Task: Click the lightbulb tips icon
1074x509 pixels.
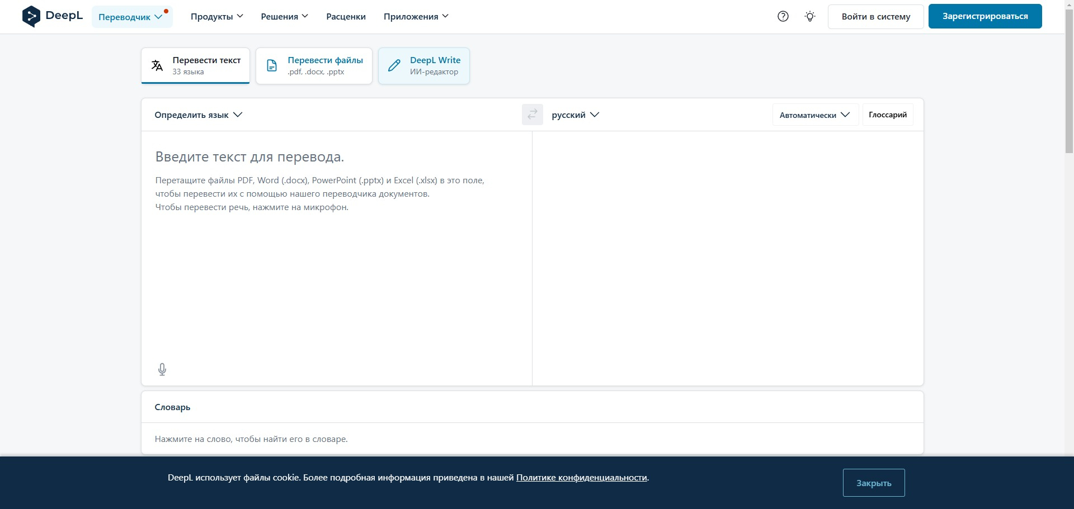Action: point(810,16)
